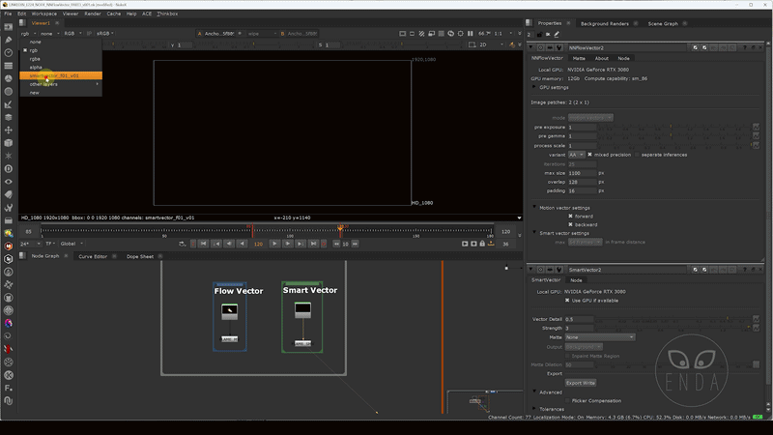Click the max size input field
Screen dimensions: 773x435
point(583,173)
